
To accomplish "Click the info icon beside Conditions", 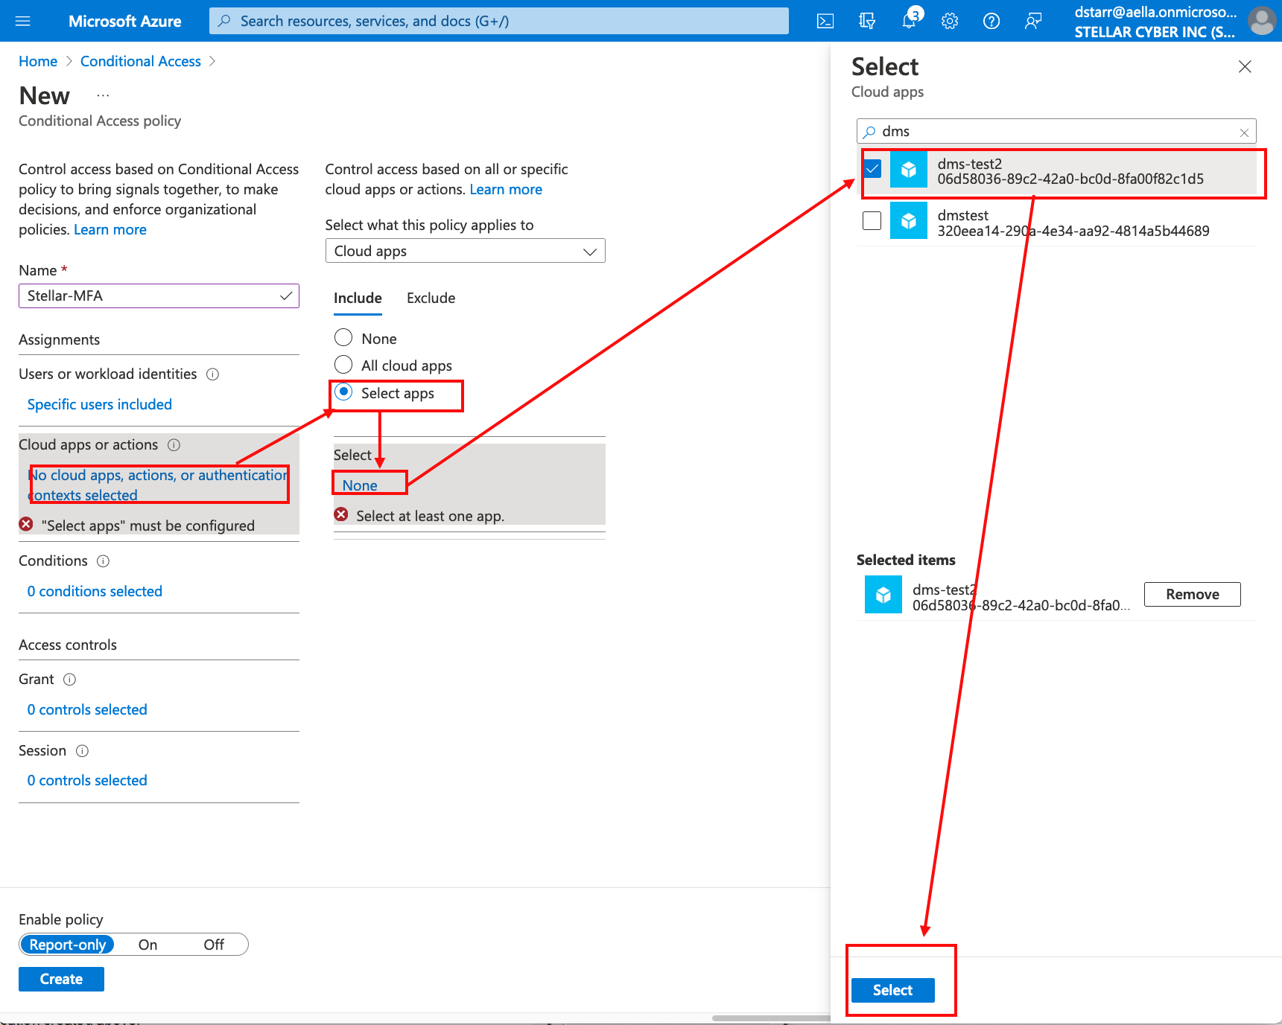I will (104, 561).
